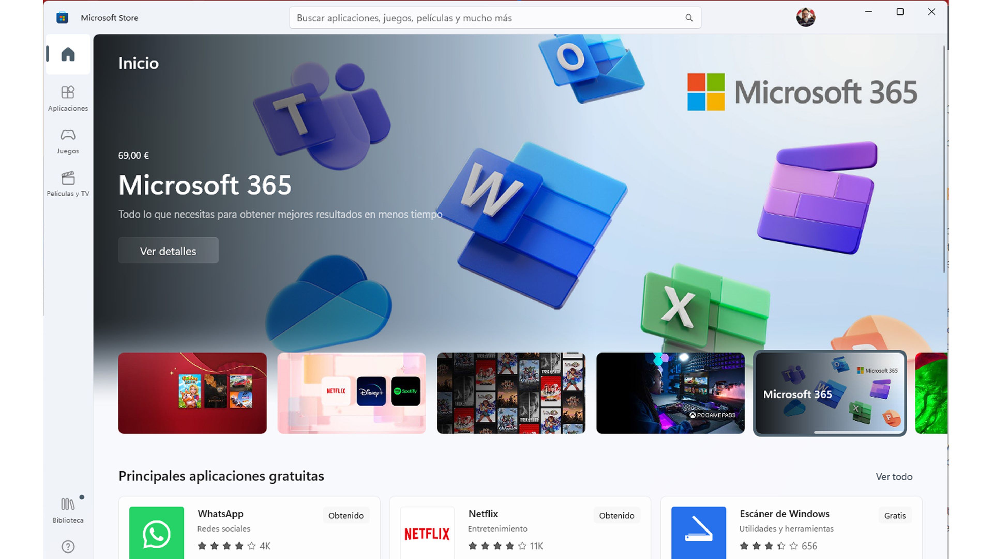
Task: Click the WhatsApp app name
Action: coord(221,513)
